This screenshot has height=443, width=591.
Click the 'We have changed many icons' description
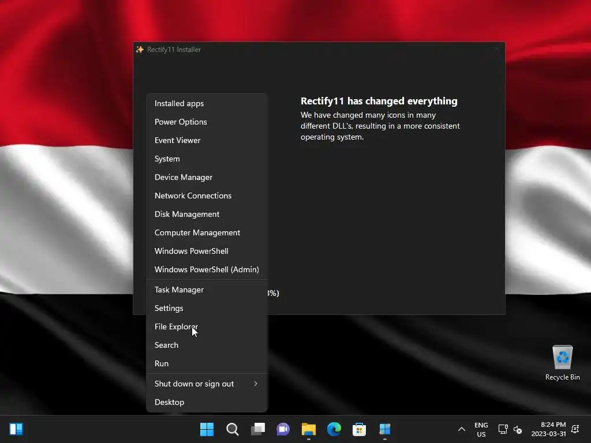point(380,126)
